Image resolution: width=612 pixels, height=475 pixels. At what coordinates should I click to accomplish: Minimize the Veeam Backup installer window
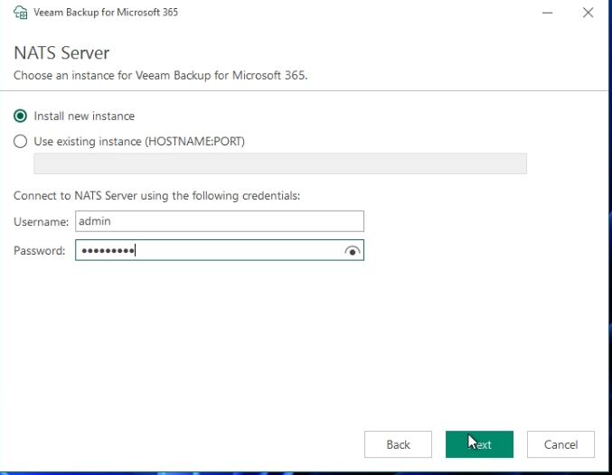pyautogui.click(x=547, y=13)
